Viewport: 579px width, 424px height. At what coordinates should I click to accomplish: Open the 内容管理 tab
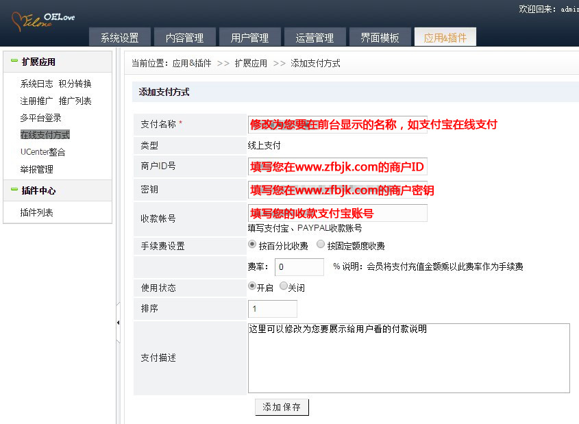(x=184, y=37)
